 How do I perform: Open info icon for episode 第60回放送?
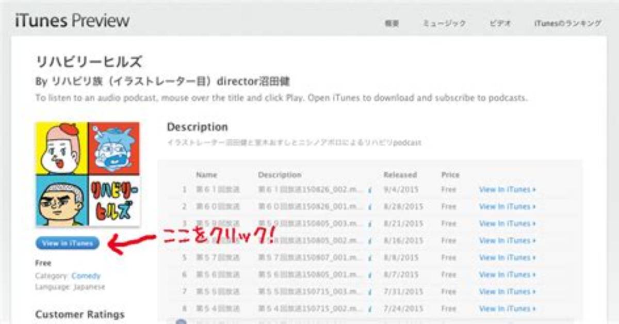point(370,207)
